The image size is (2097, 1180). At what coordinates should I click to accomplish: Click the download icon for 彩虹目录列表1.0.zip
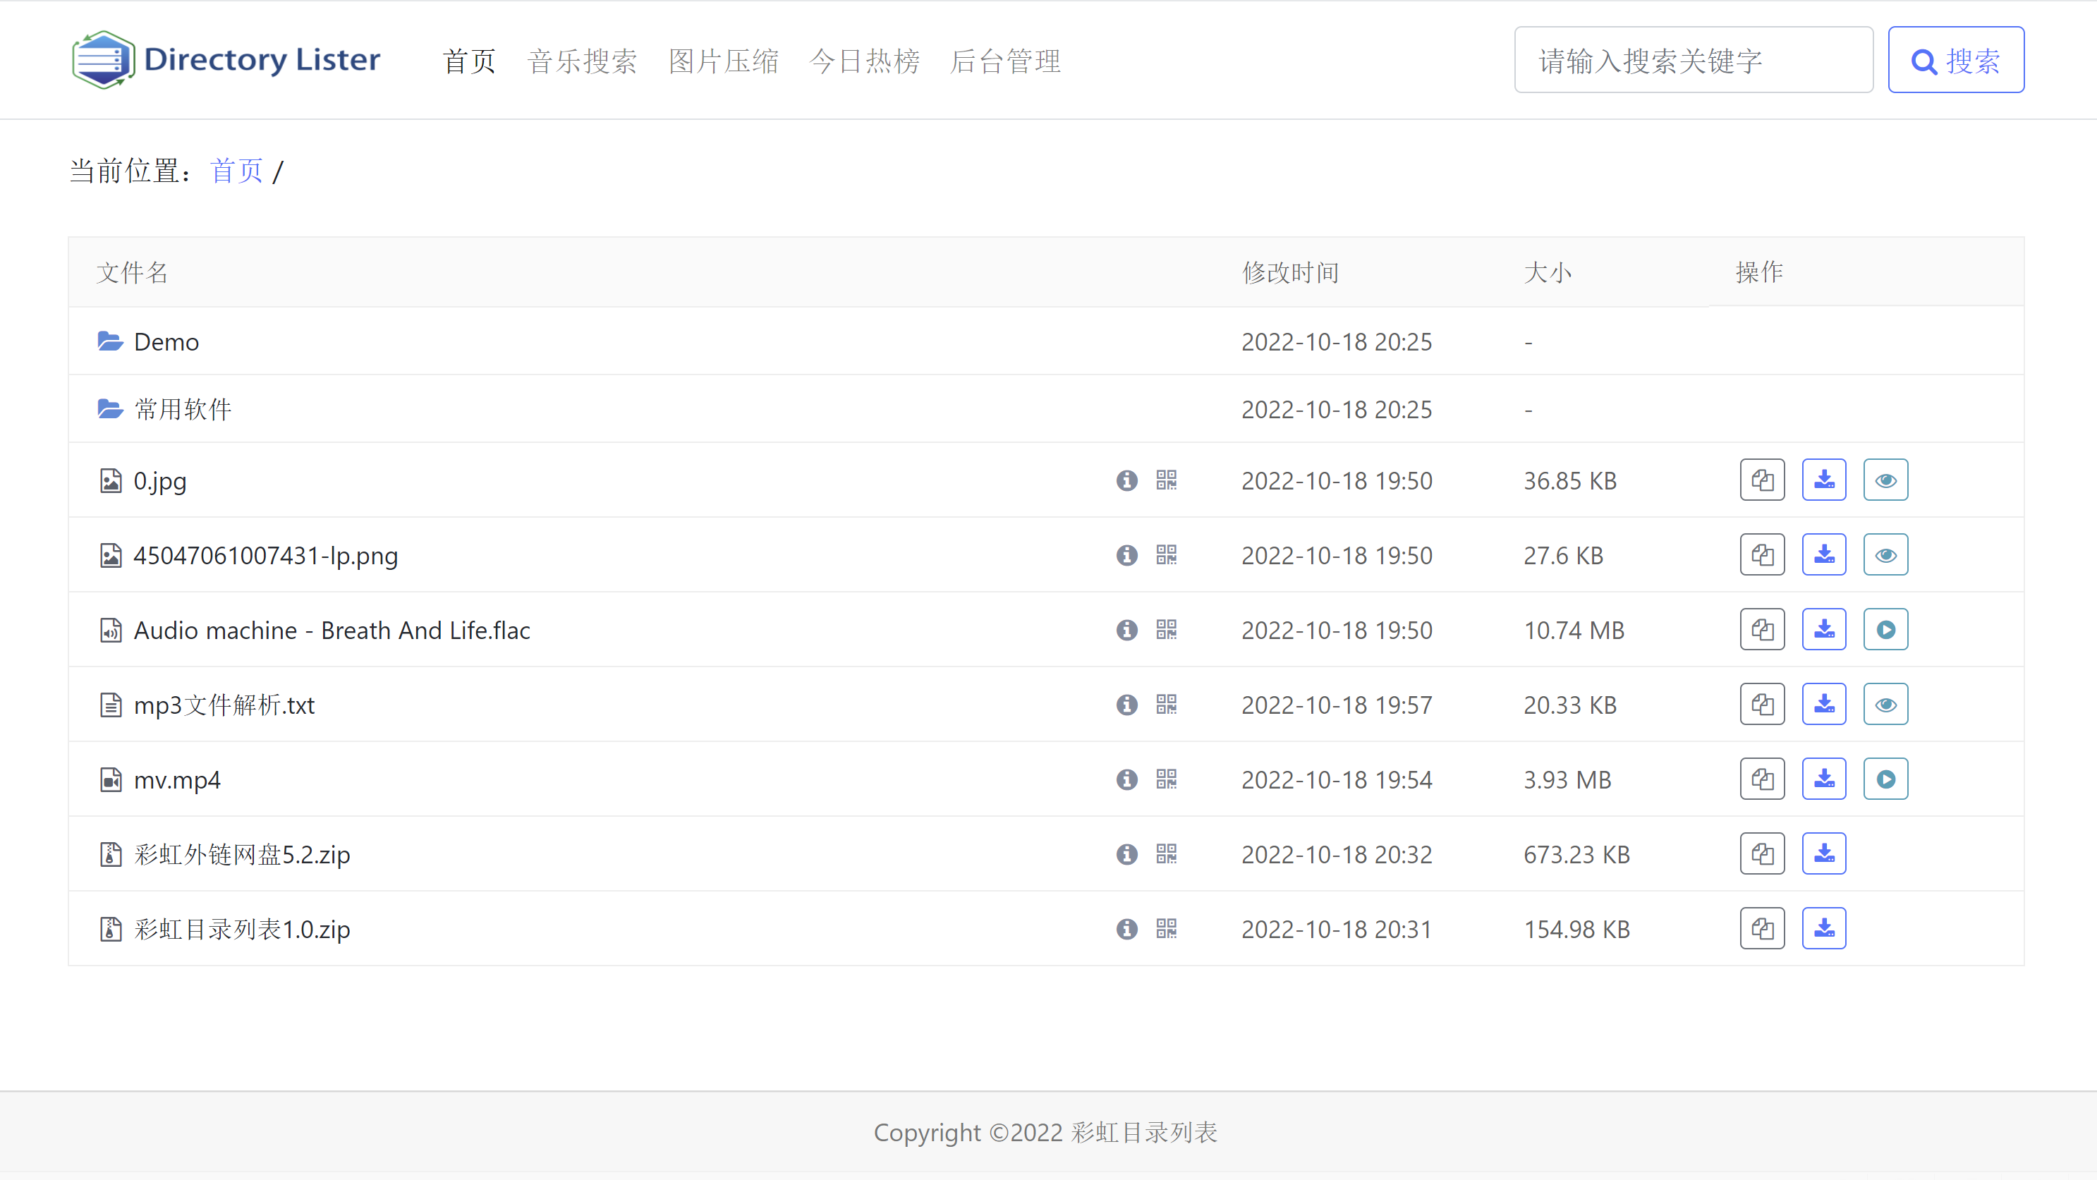tap(1823, 930)
